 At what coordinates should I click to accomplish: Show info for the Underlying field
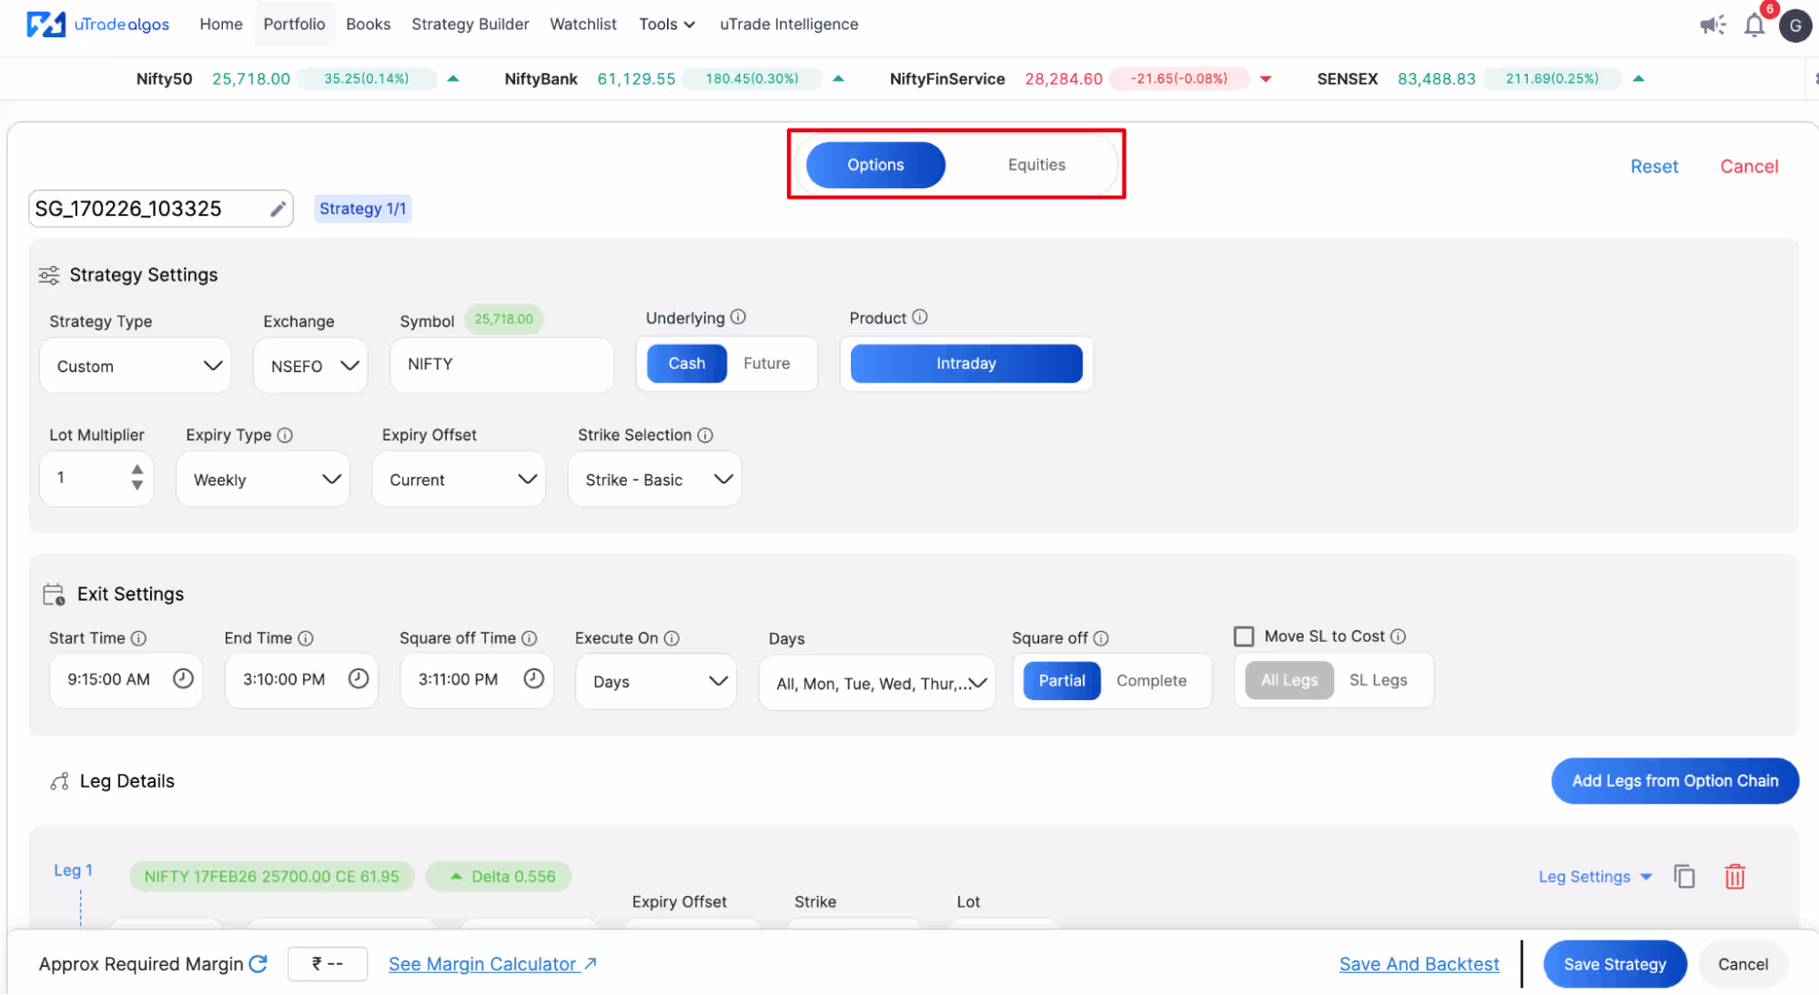coord(738,317)
